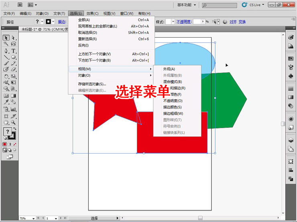Screen dimensions: 297x222
Task: Open the Layers panel icon
Action: pyautogui.click(x=291, y=140)
